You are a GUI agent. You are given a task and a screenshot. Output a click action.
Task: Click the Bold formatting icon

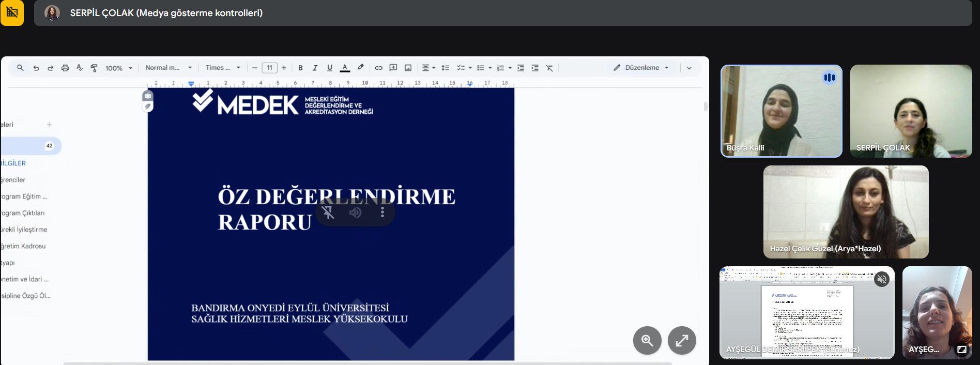300,68
